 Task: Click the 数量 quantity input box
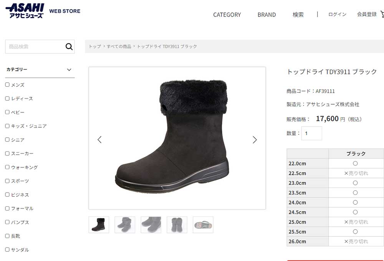(311, 133)
